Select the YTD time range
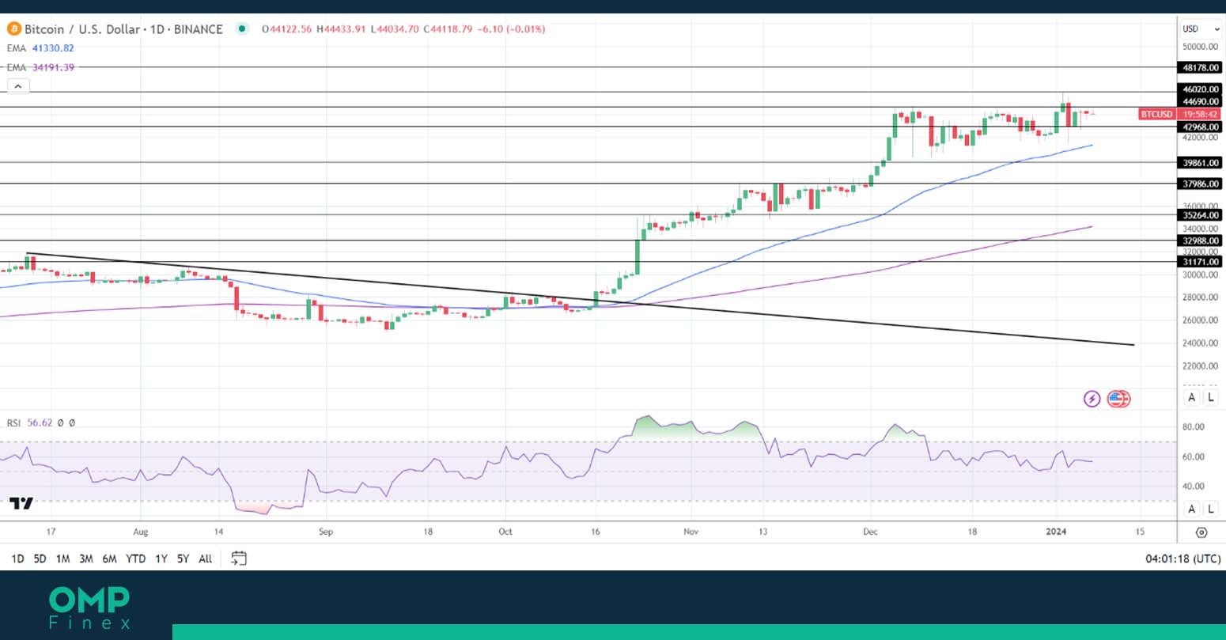Image resolution: width=1226 pixels, height=640 pixels. [x=136, y=559]
